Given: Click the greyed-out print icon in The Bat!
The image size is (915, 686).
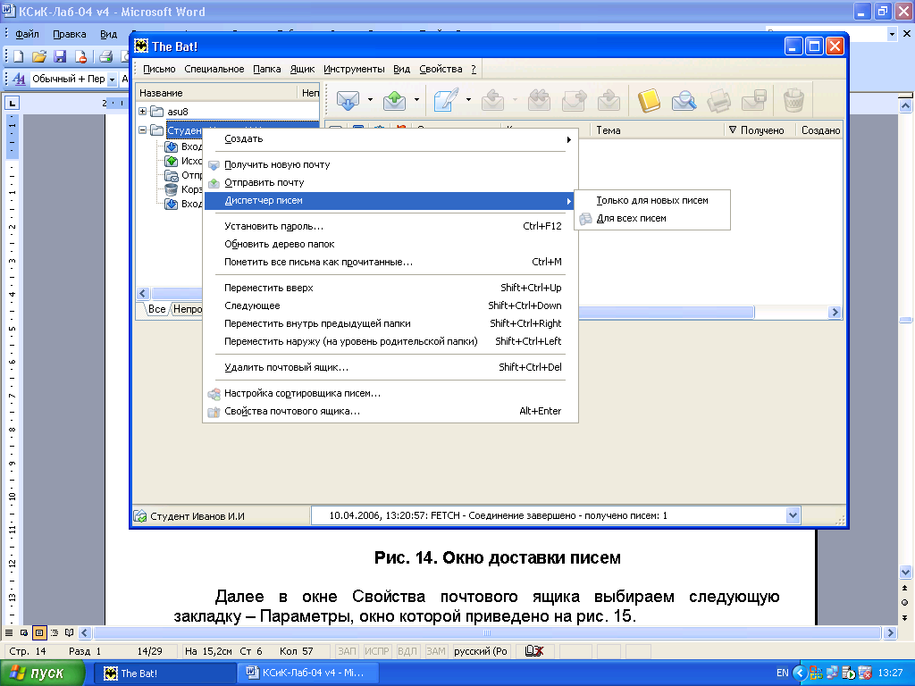Looking at the screenshot, I should [718, 100].
